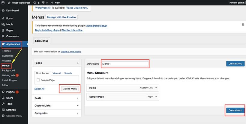This screenshot has width=246, height=124.
Task: Open the Users menu label in sidebar
Action: point(10,98)
